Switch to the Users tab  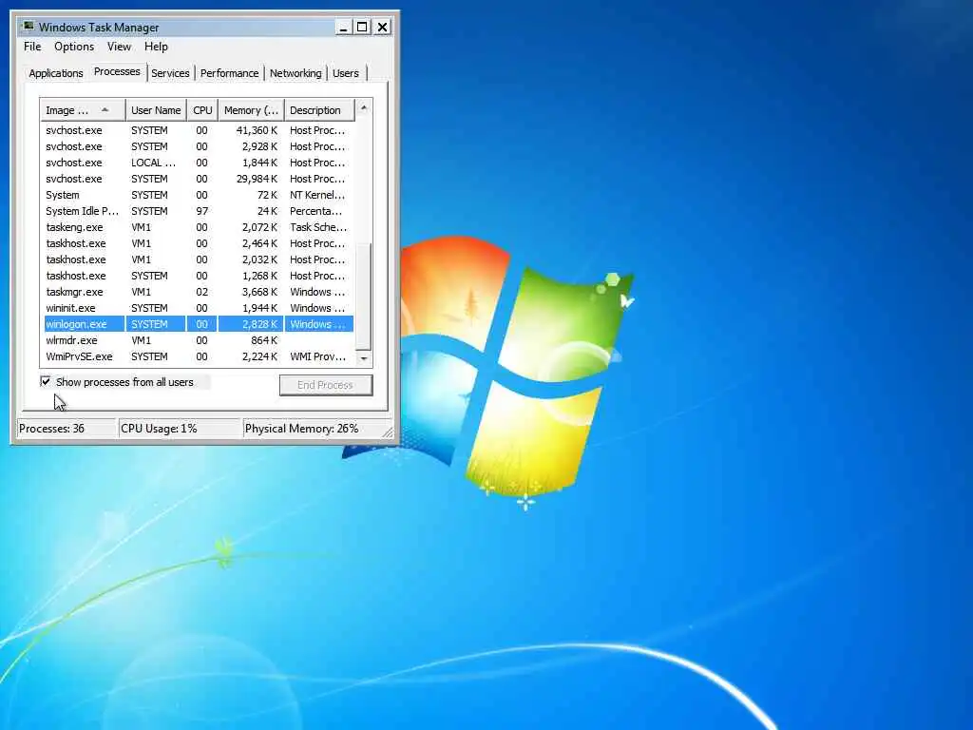click(346, 73)
